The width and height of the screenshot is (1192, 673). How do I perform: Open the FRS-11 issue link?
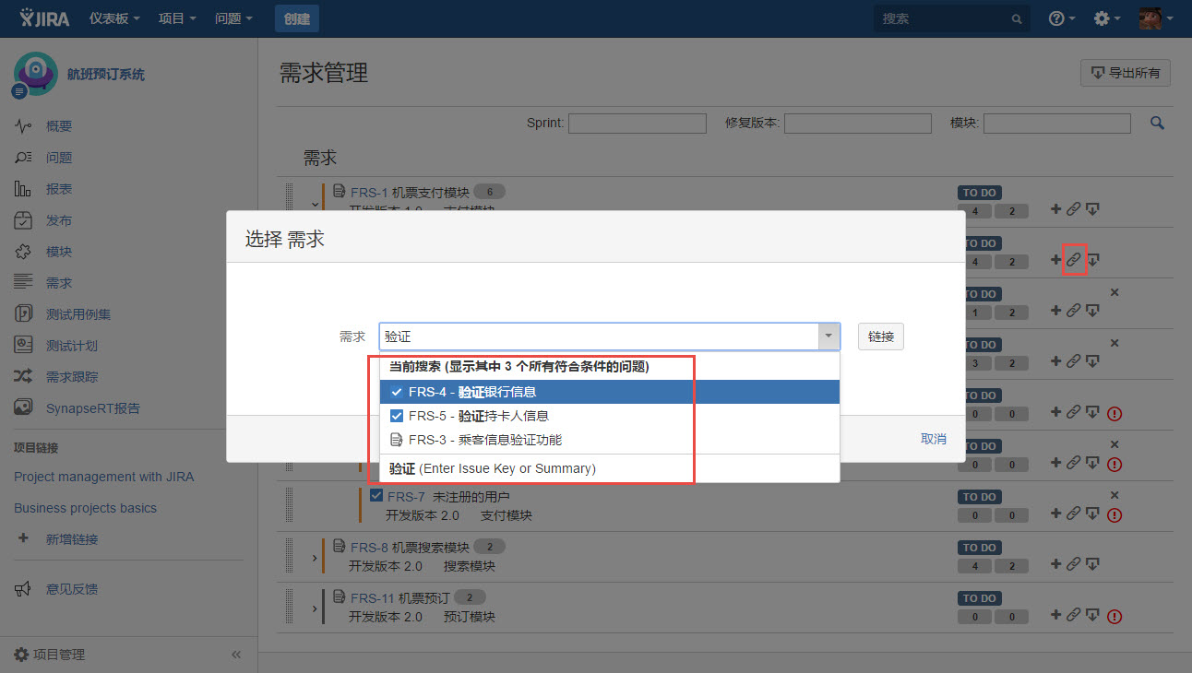coord(374,597)
